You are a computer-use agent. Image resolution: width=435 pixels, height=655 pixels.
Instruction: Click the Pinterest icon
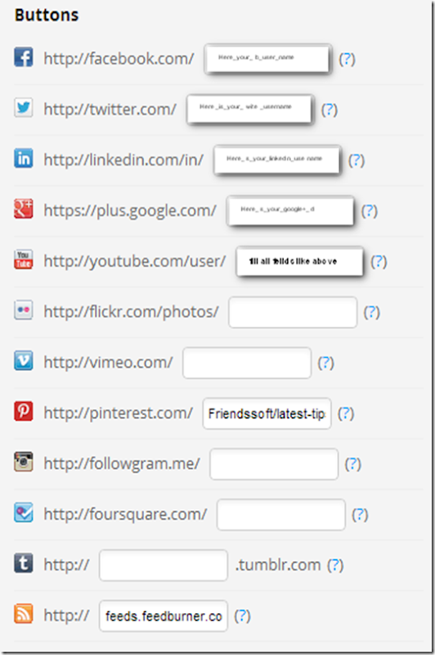click(24, 412)
